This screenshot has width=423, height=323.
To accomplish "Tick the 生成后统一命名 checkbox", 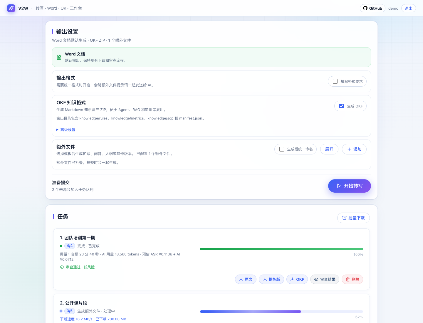I will click(x=282, y=149).
